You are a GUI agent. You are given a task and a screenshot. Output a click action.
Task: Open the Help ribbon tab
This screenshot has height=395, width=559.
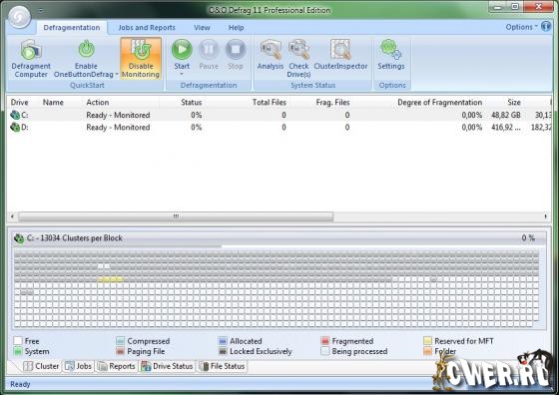pos(236,28)
